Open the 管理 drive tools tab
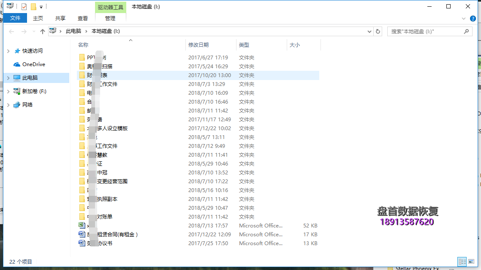The width and height of the screenshot is (481, 270). click(110, 18)
